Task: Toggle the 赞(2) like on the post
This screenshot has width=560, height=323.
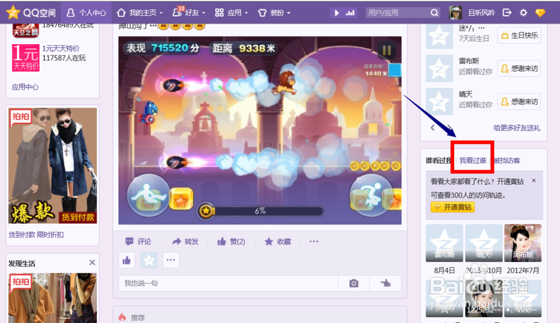Action: click(x=229, y=241)
